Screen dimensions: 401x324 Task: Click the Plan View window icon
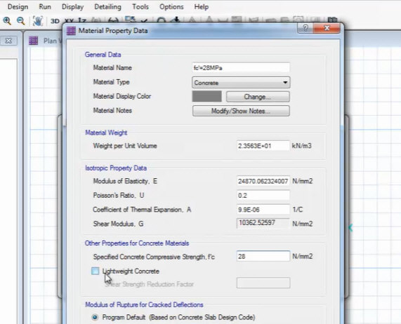[x=34, y=41]
